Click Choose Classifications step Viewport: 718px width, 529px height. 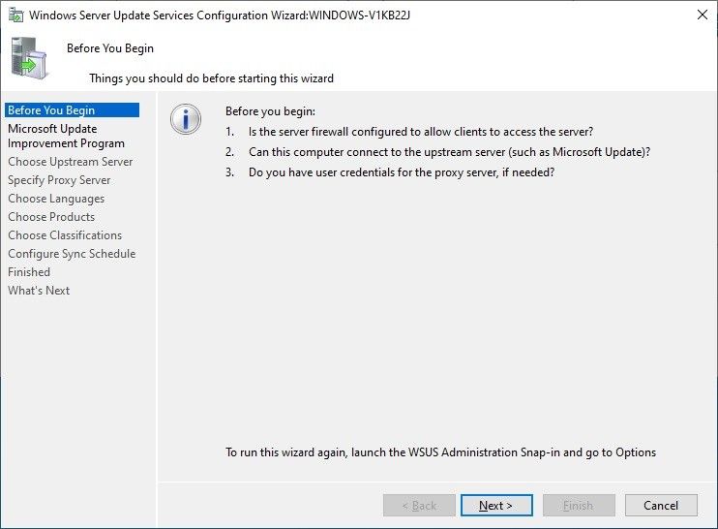(x=65, y=235)
